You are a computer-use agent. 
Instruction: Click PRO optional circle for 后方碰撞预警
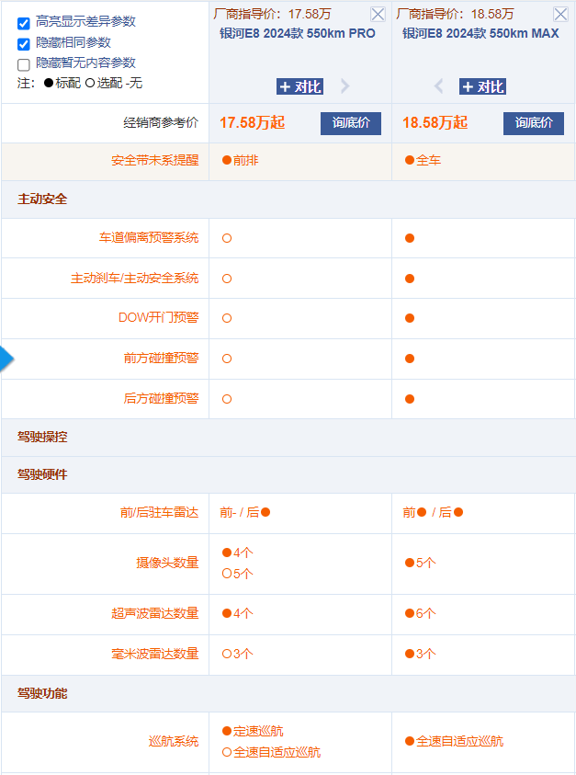tap(227, 399)
